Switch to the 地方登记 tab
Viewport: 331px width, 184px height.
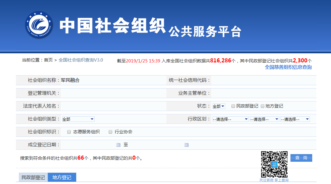(62, 177)
